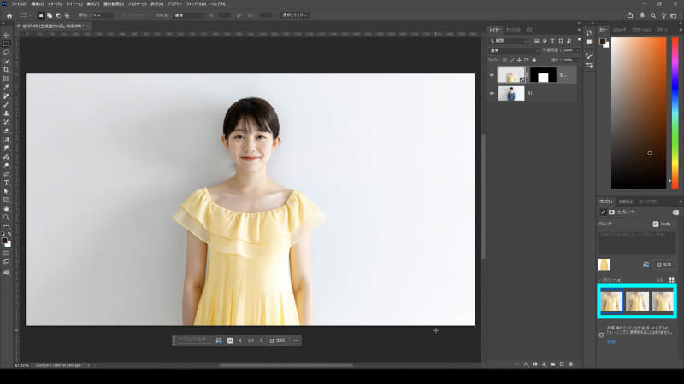Click the Create new layer icon
This screenshot has width=684, height=384.
[562, 364]
